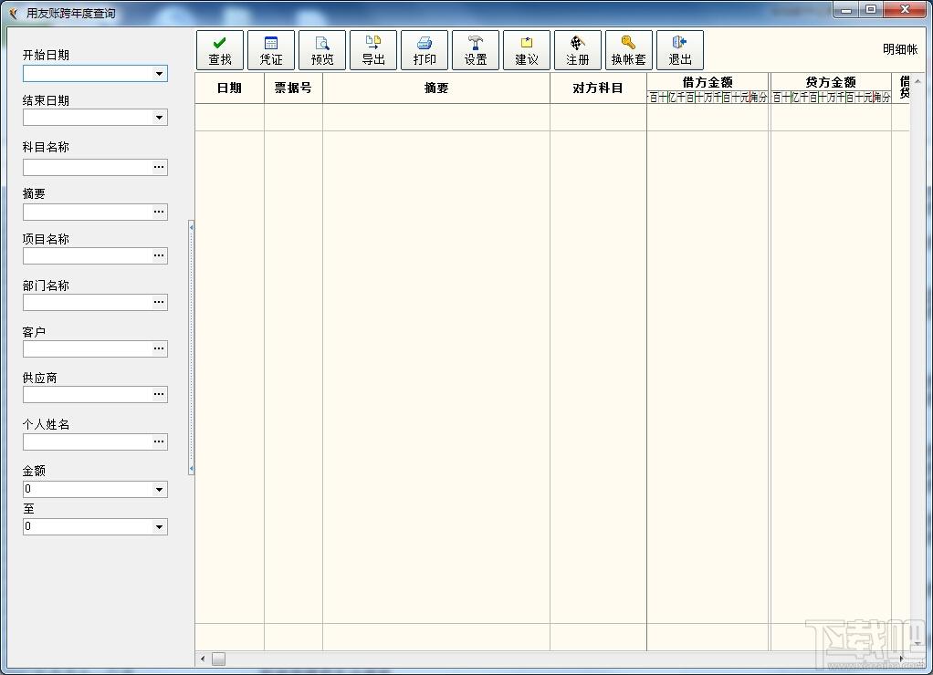Screen dimensions: 933x675
Task: Click the 退出 exit icon
Action: pyautogui.click(x=680, y=50)
